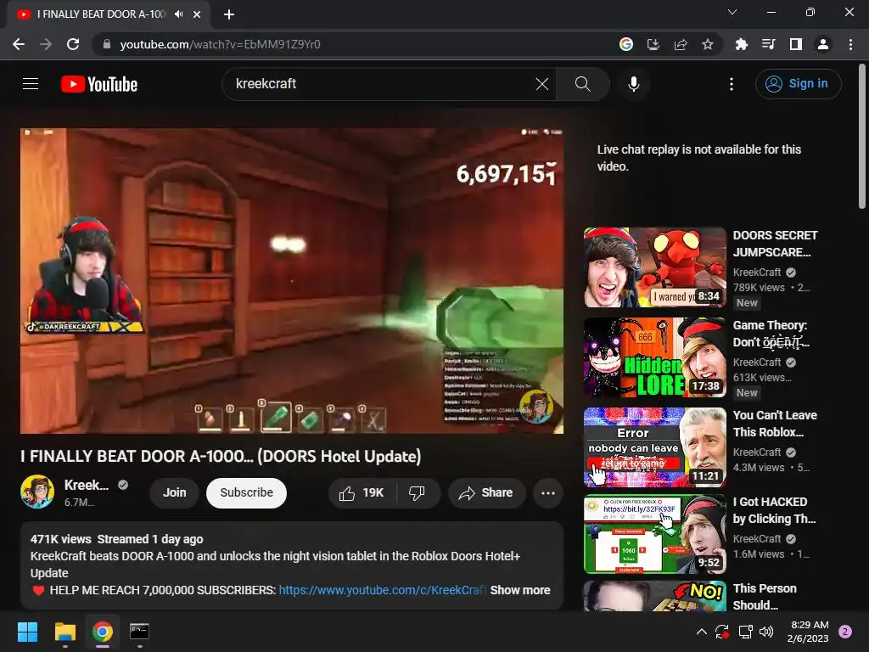This screenshot has width=869, height=652.
Task: Open the YouTube guide hamburger menu
Action: click(x=31, y=84)
